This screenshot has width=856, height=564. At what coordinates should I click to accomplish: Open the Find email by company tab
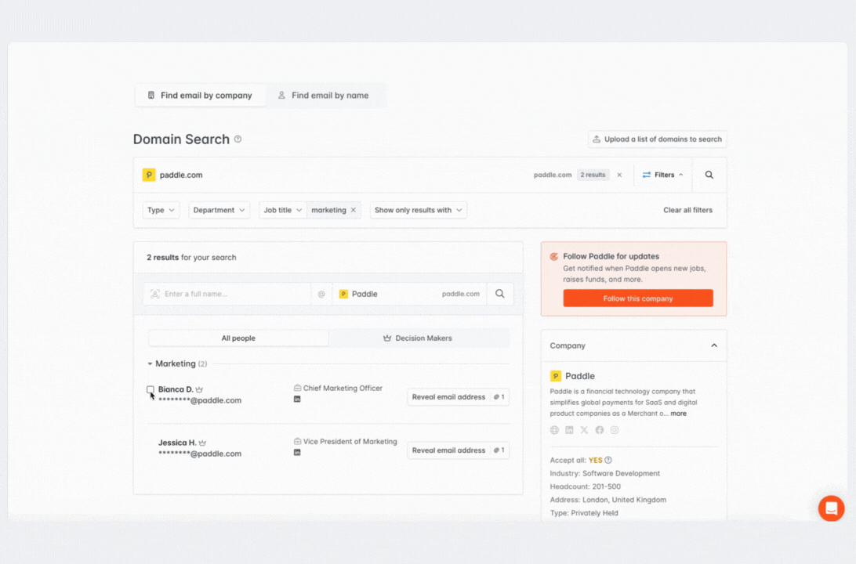200,96
